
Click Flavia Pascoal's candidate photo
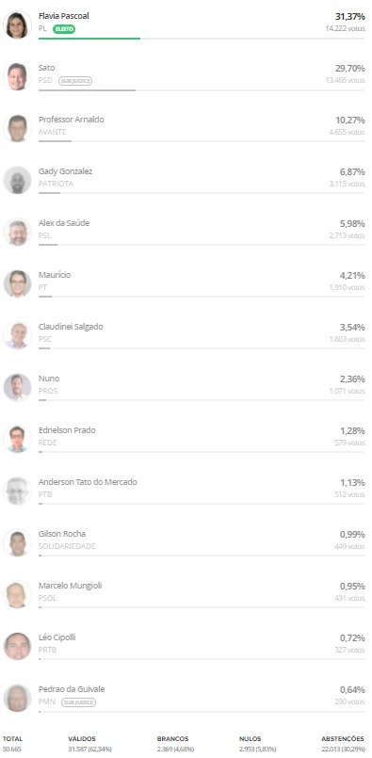tap(17, 24)
